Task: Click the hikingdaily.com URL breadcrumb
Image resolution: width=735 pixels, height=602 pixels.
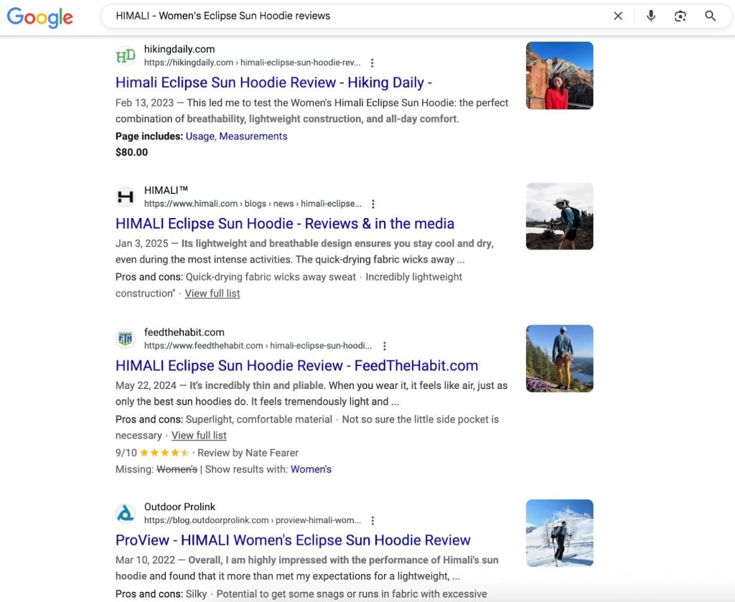Action: tap(252, 62)
